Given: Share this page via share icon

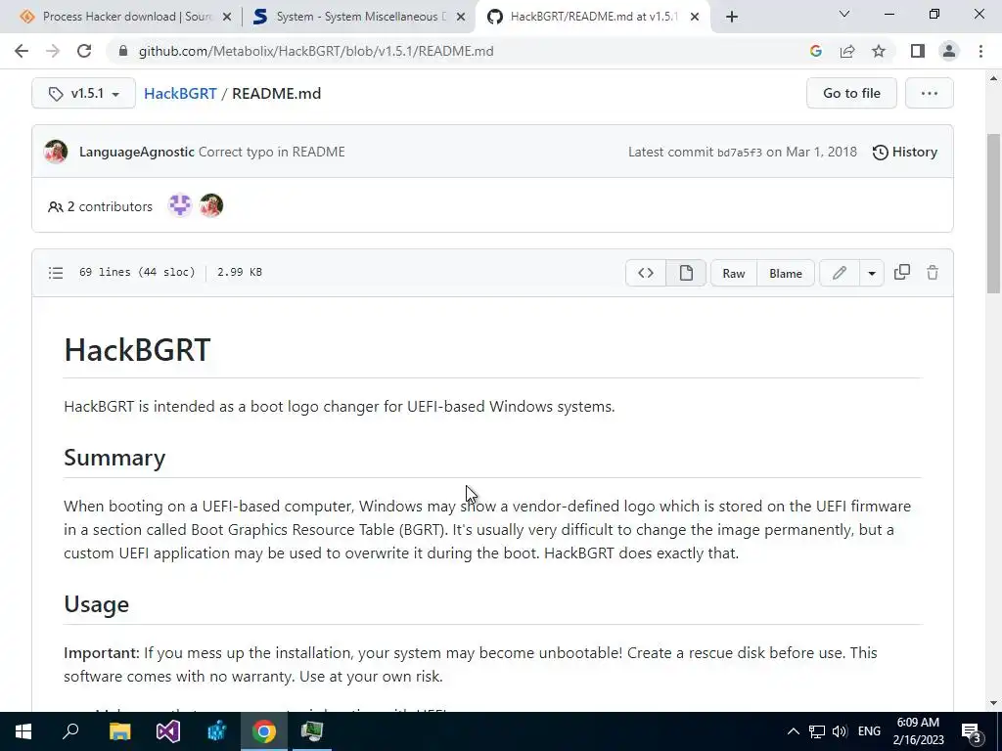Looking at the screenshot, I should (x=847, y=51).
